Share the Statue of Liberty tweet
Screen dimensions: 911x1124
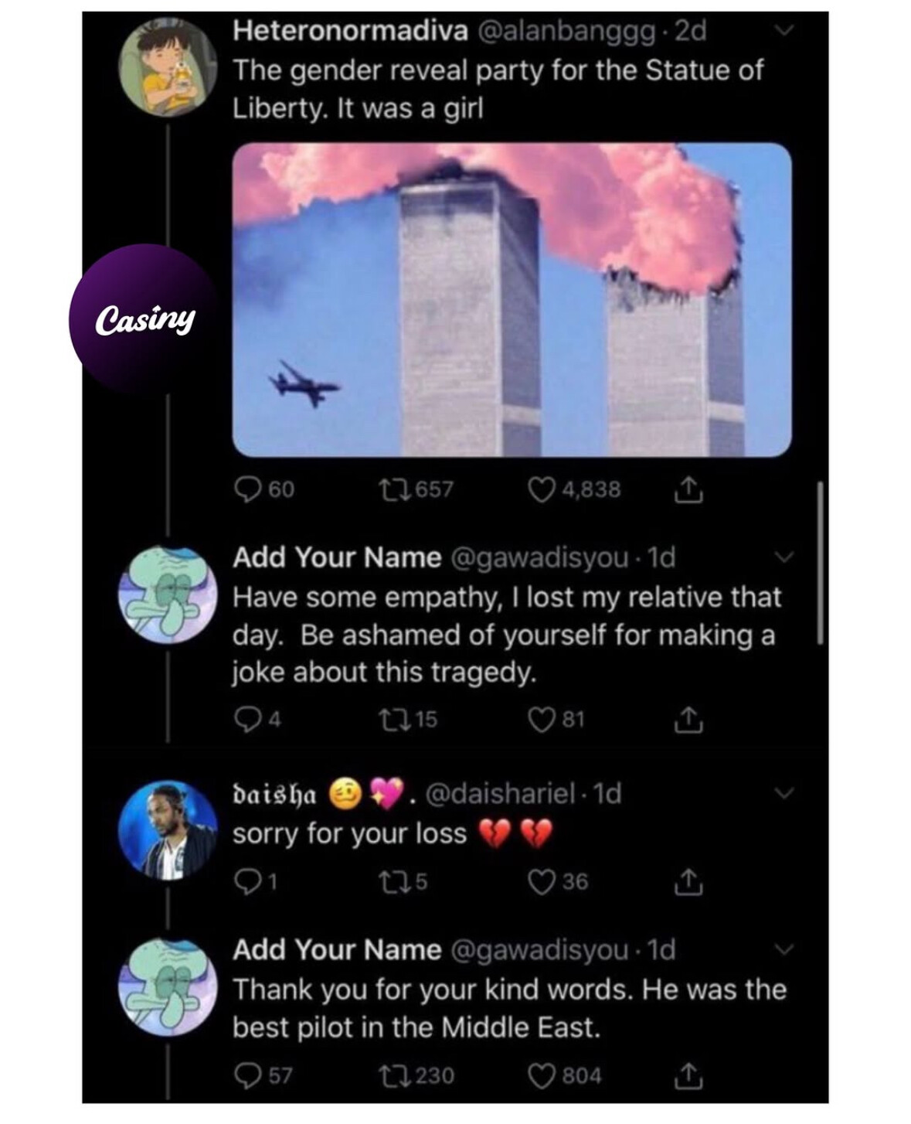point(689,490)
